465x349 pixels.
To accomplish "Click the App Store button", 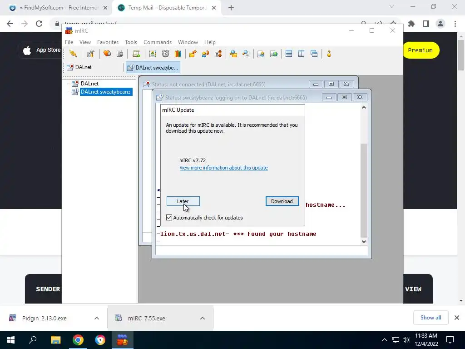I will (x=41, y=50).
